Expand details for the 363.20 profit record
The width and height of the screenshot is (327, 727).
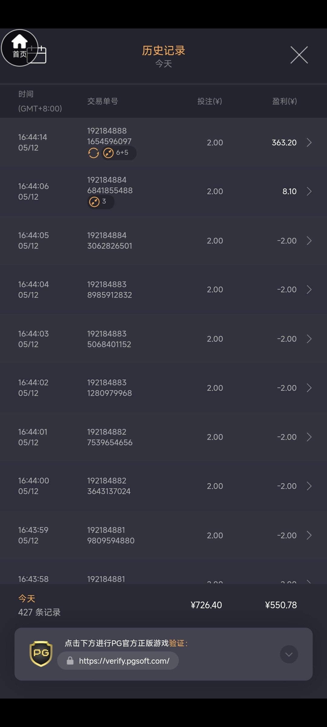(x=309, y=142)
